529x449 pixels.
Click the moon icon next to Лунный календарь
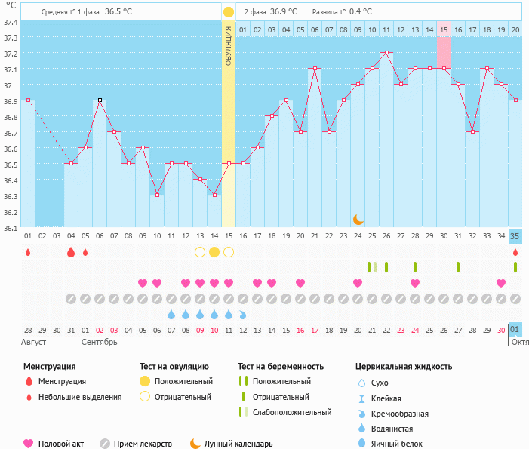pos(195,444)
